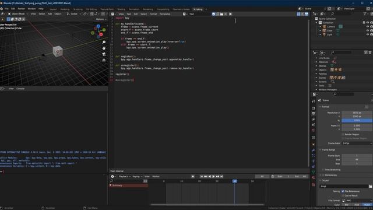Viewport: 373px width, 210px height.
Task: Open the Frame Rate 24 fps dropdown
Action: pos(357,143)
